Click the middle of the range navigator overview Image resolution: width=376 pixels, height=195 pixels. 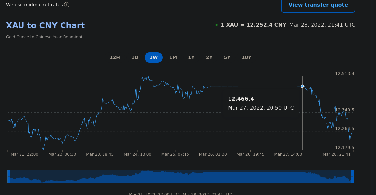pos(181,177)
